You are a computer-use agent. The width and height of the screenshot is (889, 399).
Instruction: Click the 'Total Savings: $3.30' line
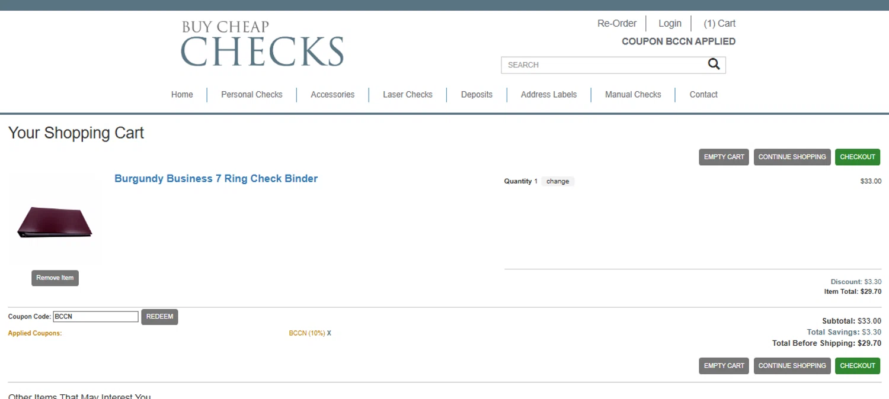coord(844,333)
